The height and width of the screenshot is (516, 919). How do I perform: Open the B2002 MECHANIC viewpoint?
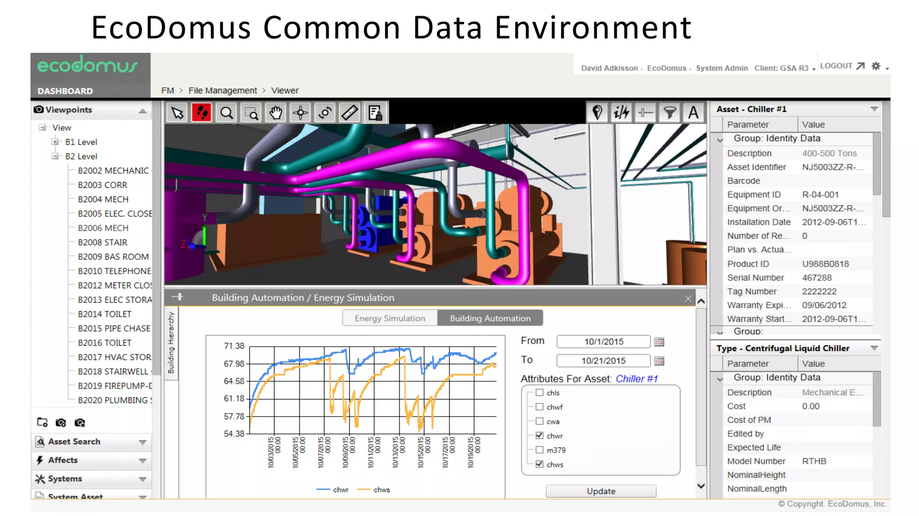click(113, 171)
